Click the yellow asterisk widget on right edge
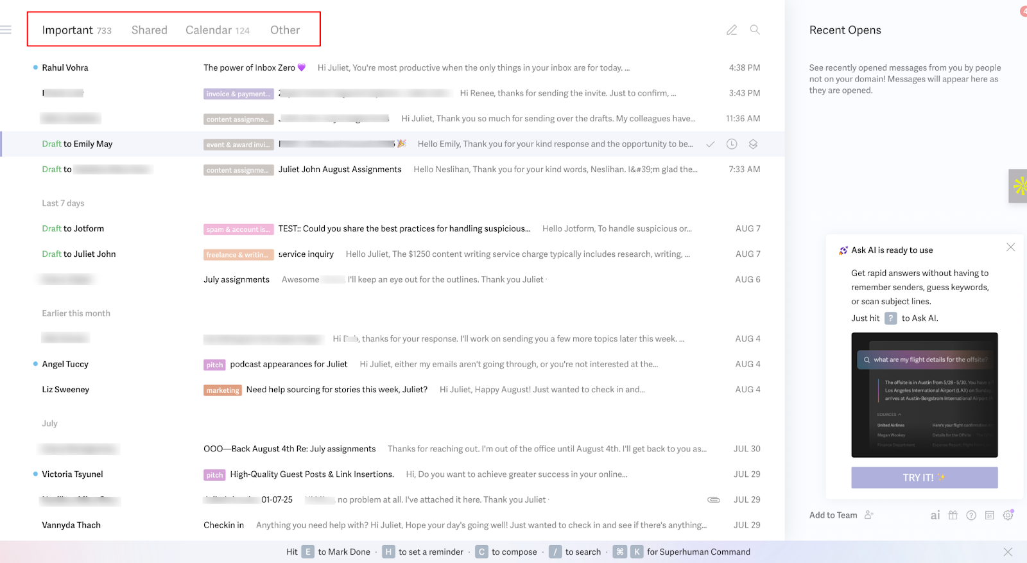1027x563 pixels. [1019, 186]
